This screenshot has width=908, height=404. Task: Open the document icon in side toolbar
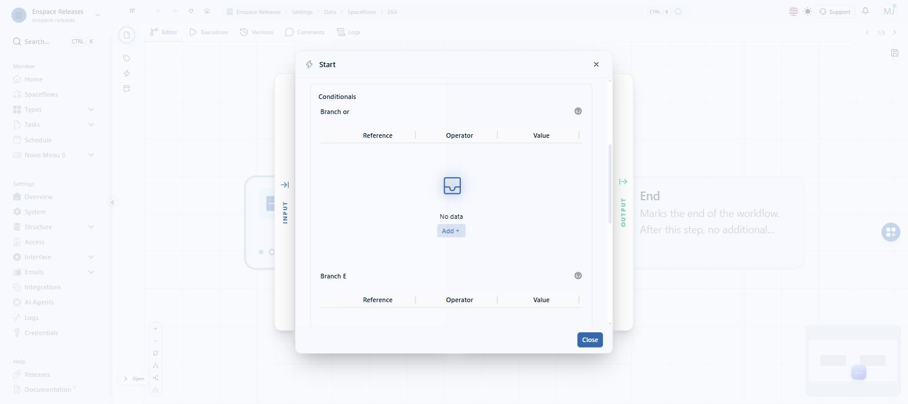click(127, 35)
